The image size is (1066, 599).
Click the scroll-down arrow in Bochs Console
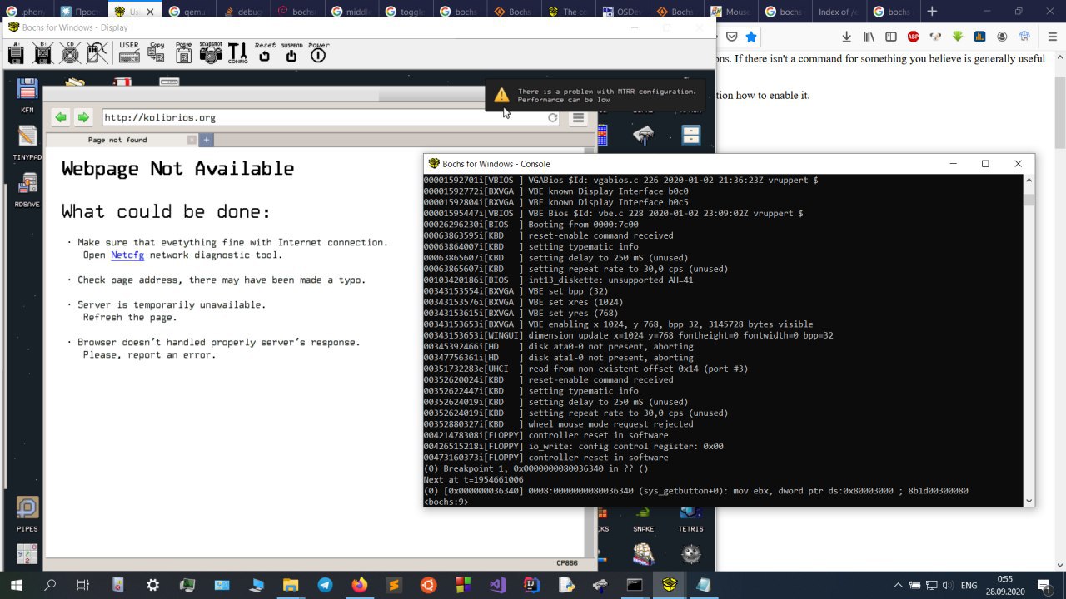[1029, 501]
